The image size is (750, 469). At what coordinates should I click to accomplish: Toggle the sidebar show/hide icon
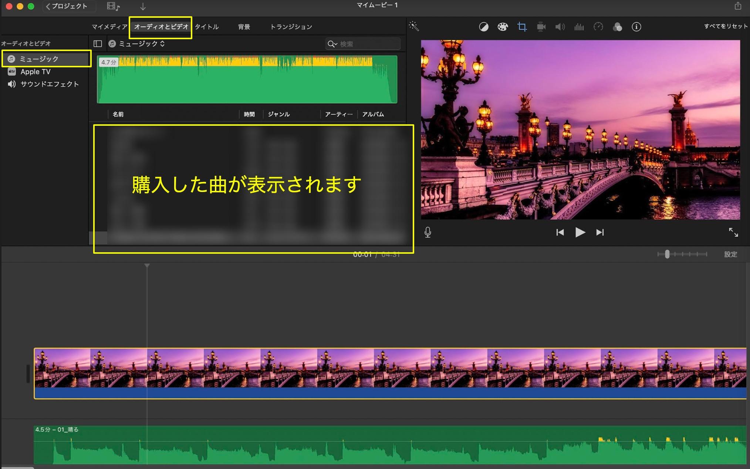click(98, 44)
